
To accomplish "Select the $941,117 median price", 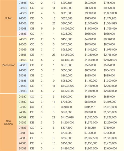I will click(x=89, y=107).
